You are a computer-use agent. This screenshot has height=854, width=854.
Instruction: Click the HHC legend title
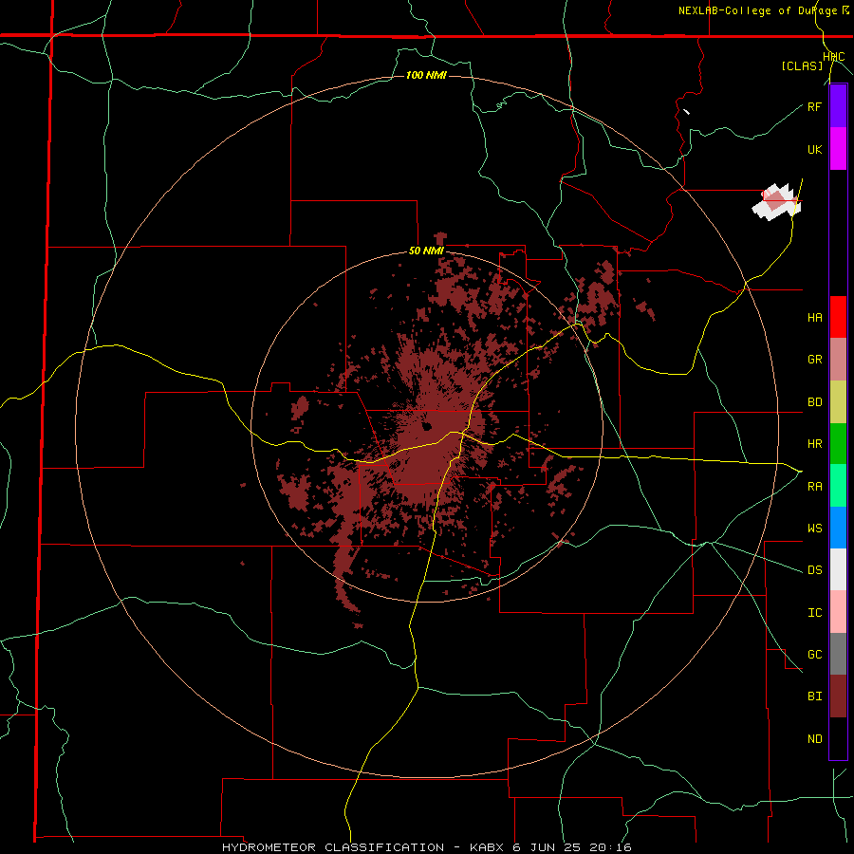pyautogui.click(x=834, y=57)
